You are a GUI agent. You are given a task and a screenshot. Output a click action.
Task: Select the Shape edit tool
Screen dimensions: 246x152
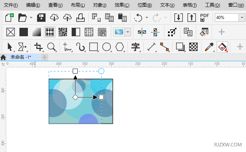pyautogui.click(x=23, y=47)
